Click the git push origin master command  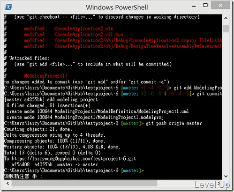coord(174,123)
